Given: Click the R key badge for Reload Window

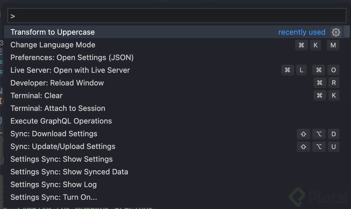Looking at the screenshot, I should 334,83.
